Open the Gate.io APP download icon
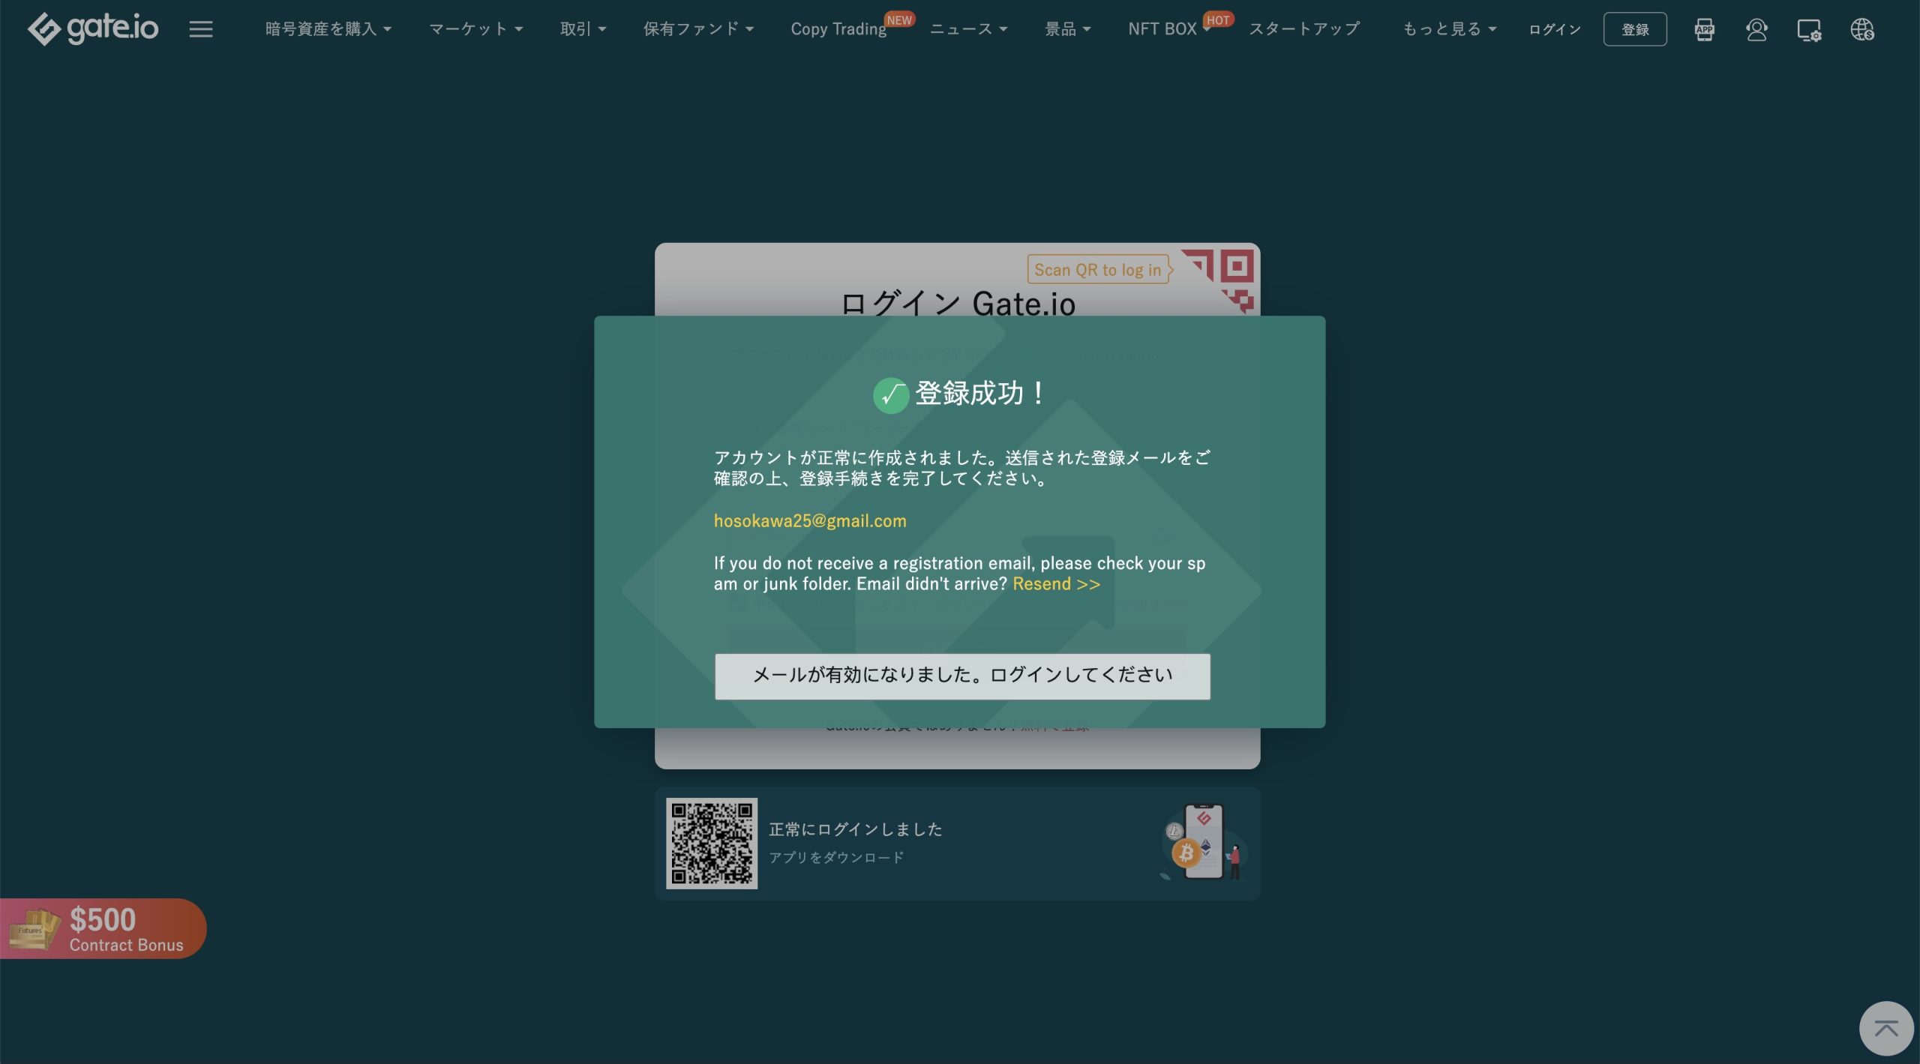 [x=1704, y=29]
